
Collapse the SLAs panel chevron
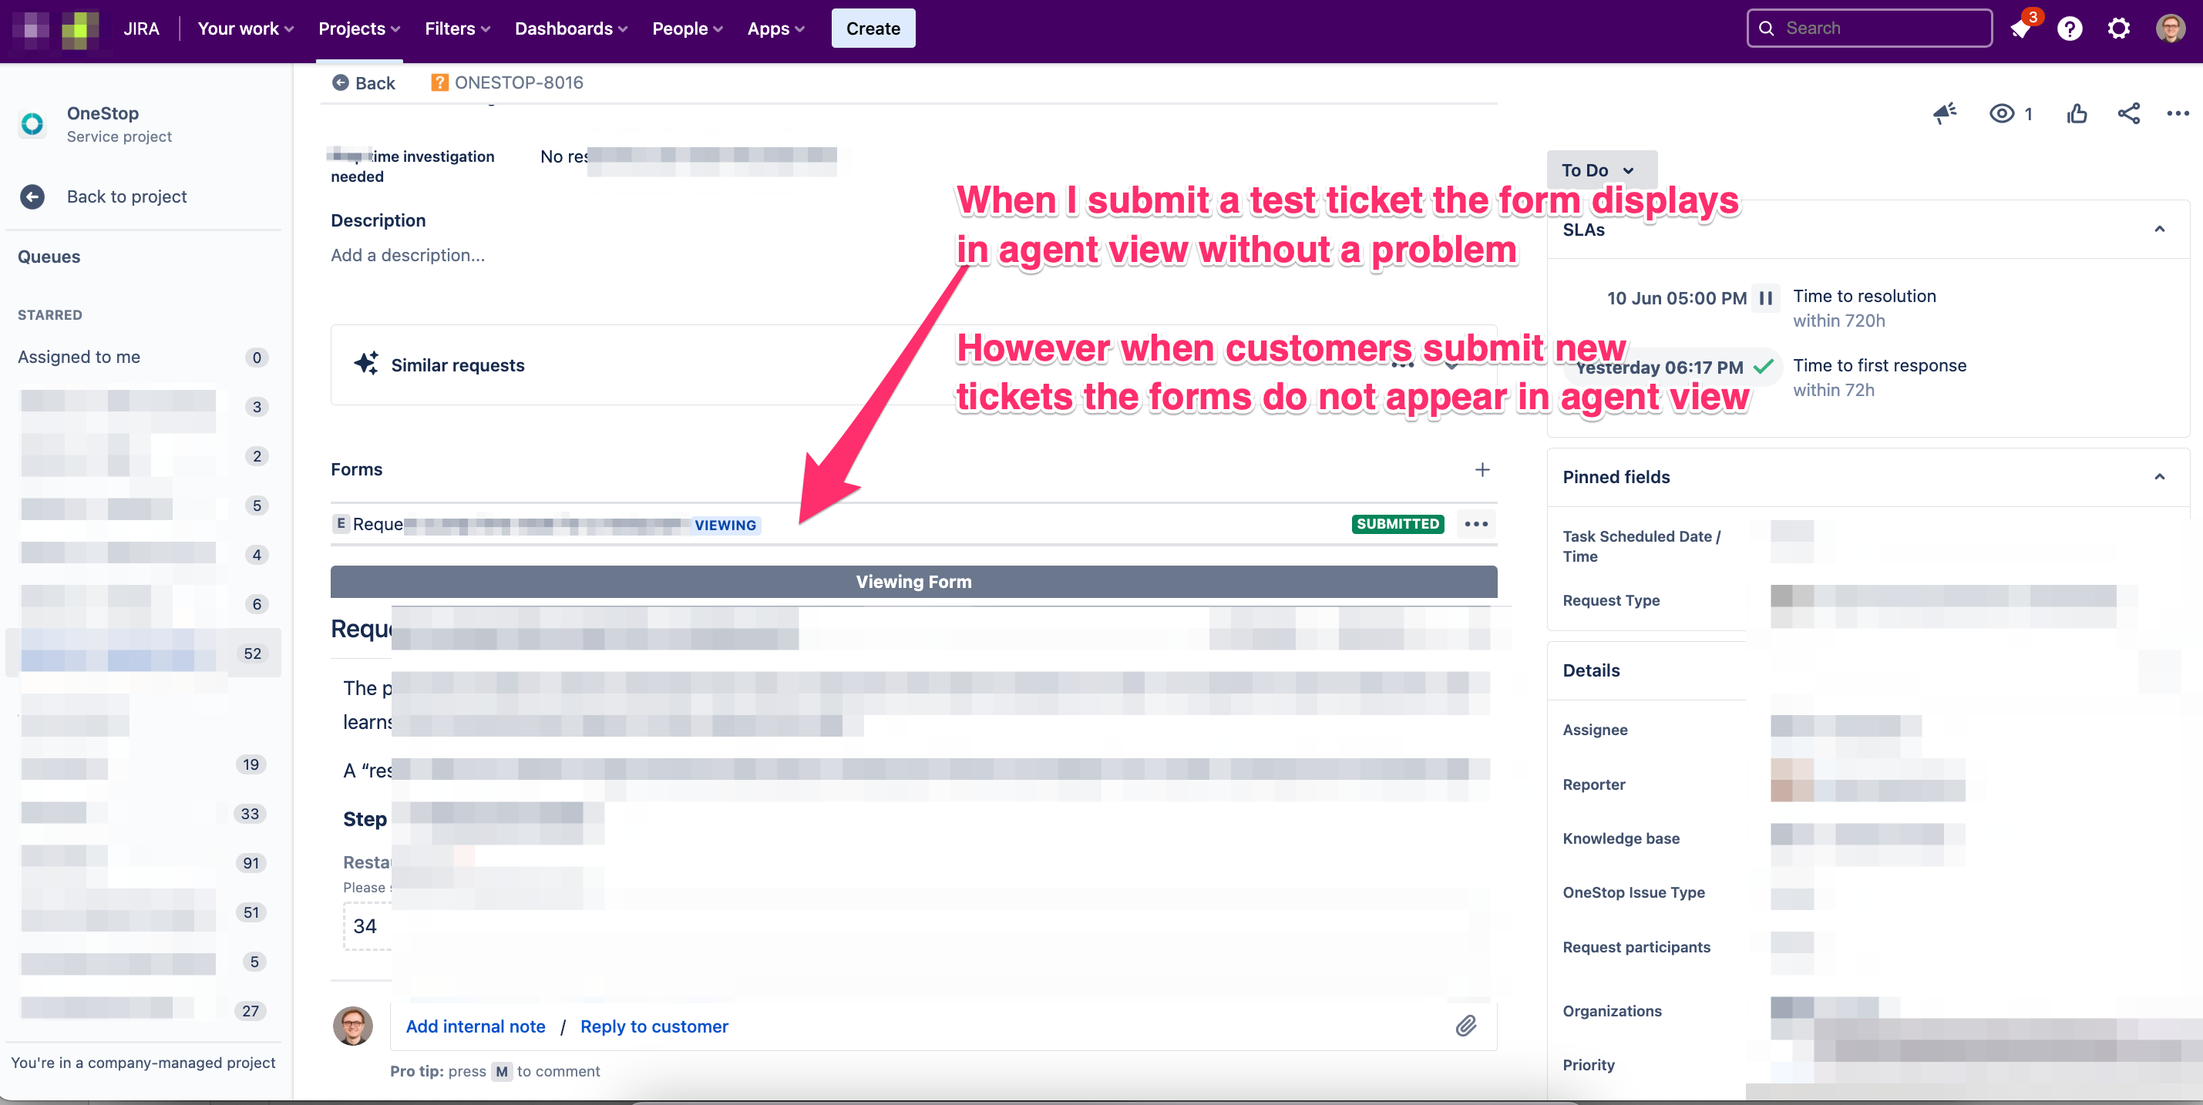point(2161,229)
